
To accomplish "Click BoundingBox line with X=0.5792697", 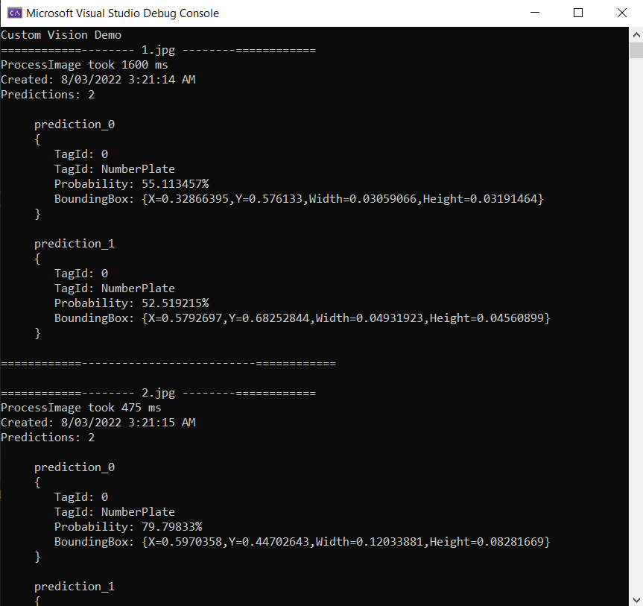I will (303, 318).
